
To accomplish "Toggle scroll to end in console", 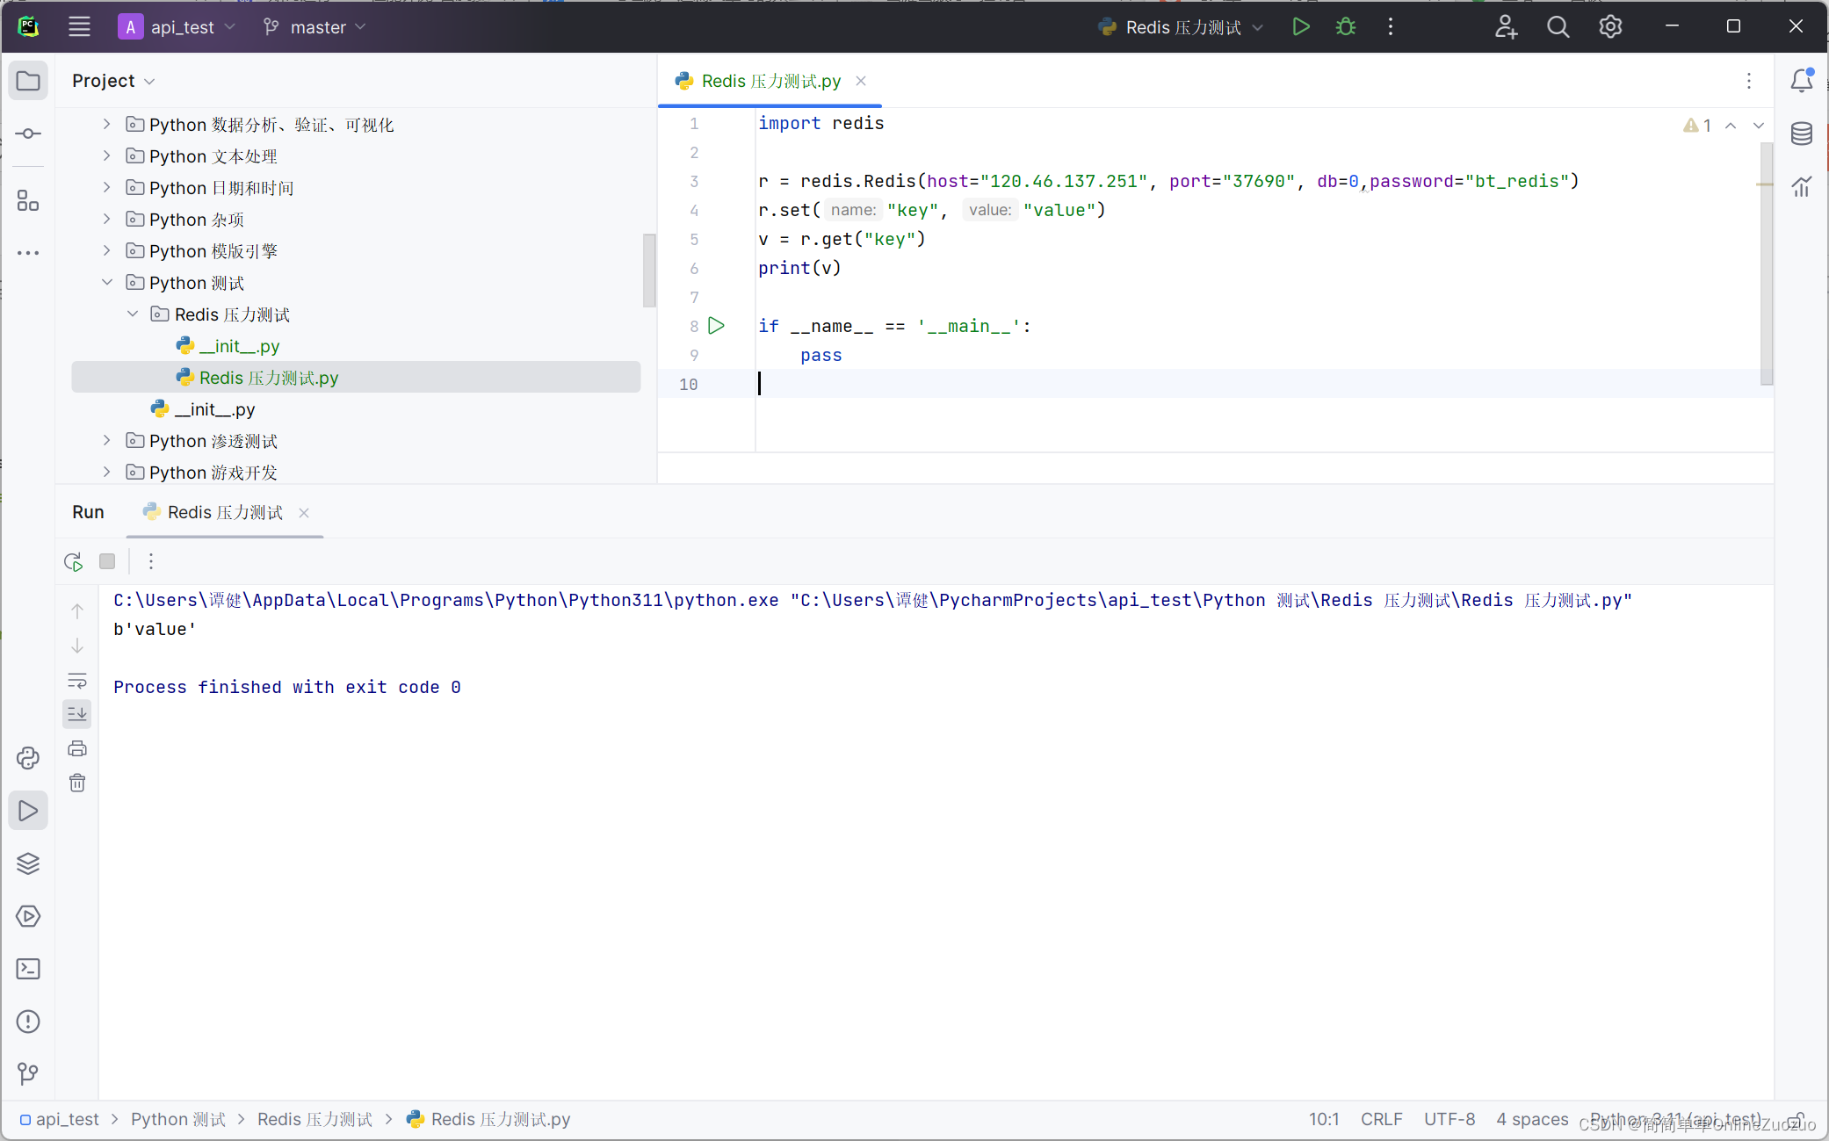I will (77, 714).
